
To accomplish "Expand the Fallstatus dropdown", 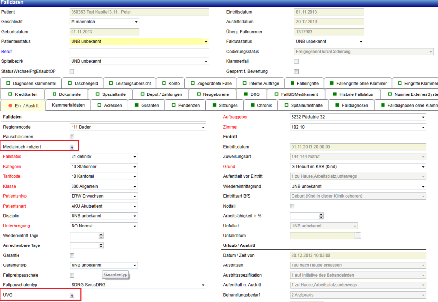I will coord(104,156).
